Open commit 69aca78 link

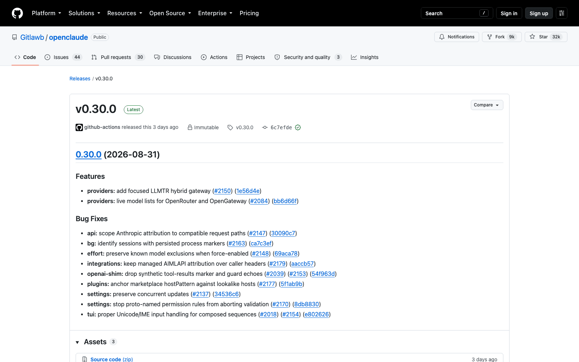[x=286, y=253]
